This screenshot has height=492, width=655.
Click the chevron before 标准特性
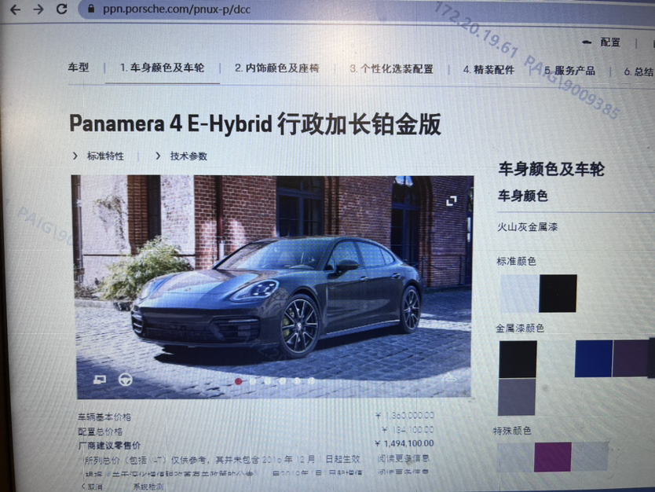(75, 156)
